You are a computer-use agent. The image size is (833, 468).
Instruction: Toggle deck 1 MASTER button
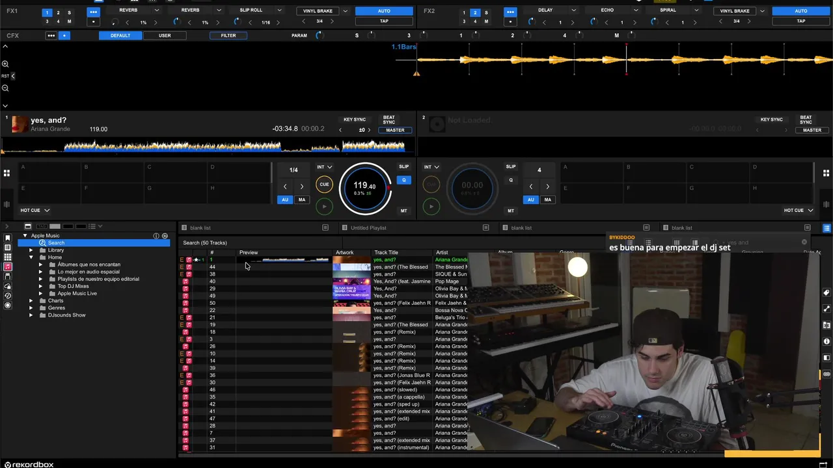click(395, 130)
